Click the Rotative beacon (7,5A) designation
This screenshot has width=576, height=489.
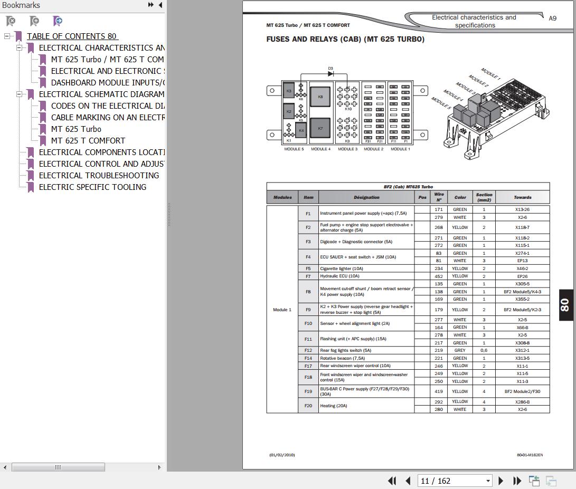[x=342, y=358]
